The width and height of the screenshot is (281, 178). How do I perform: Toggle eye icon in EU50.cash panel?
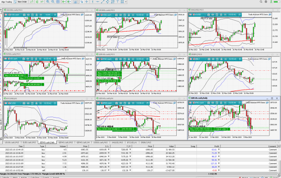[28, 59]
